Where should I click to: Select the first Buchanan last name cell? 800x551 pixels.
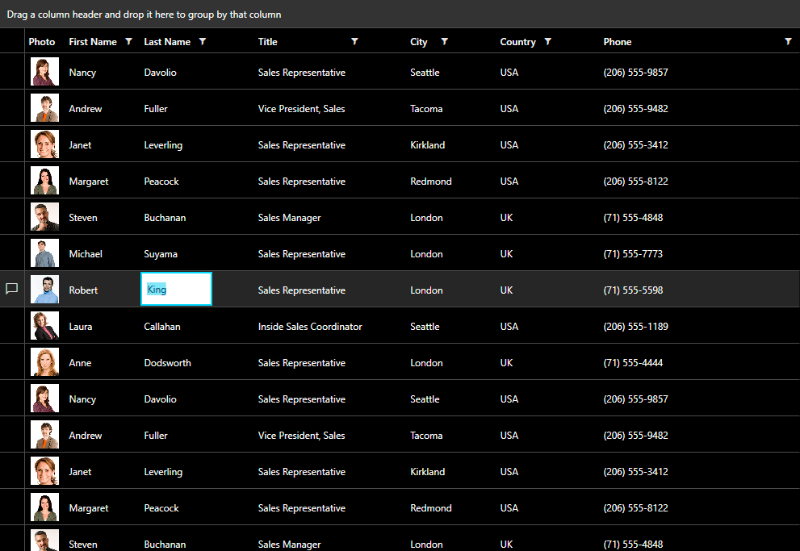(x=165, y=218)
